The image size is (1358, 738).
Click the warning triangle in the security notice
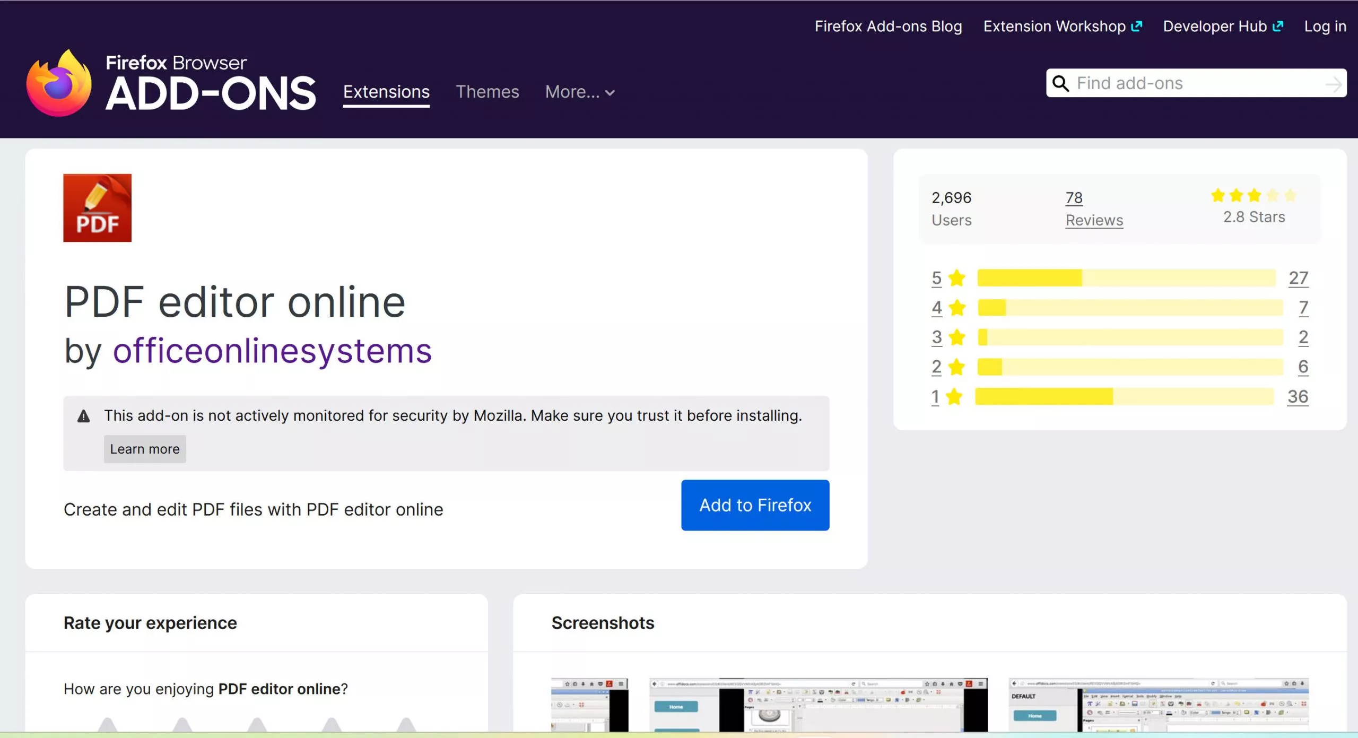pyautogui.click(x=83, y=416)
